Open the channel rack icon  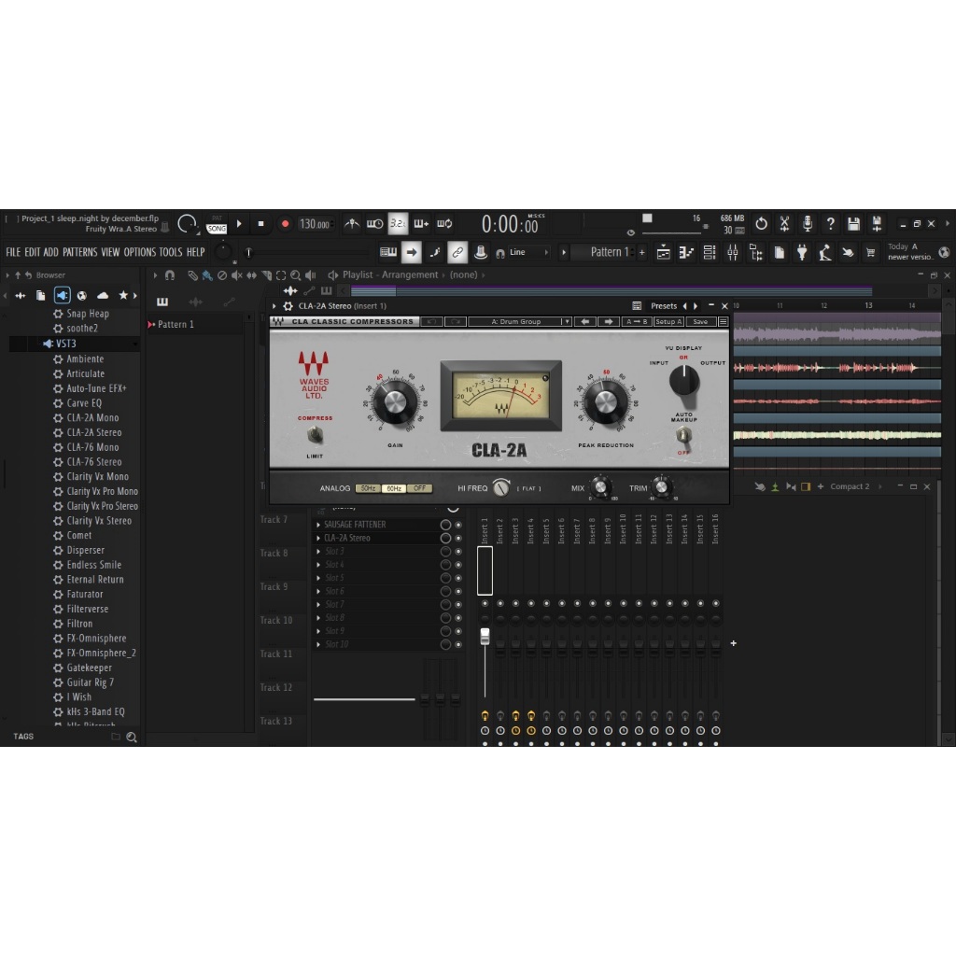(x=710, y=252)
